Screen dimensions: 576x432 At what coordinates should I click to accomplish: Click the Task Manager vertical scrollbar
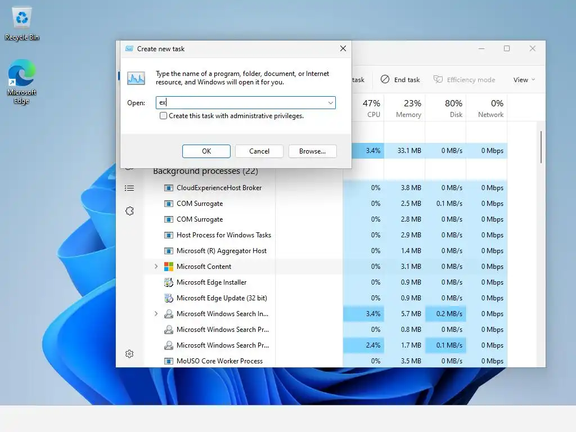click(541, 147)
